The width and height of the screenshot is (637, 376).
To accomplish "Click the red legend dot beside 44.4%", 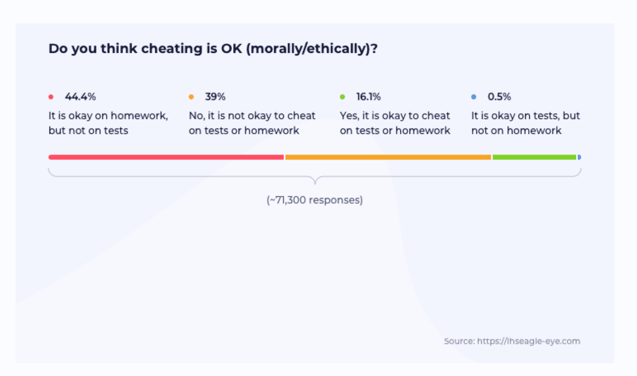I will pyautogui.click(x=51, y=97).
